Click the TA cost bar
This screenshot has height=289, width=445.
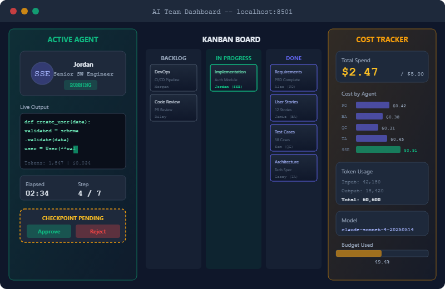click(x=372, y=138)
